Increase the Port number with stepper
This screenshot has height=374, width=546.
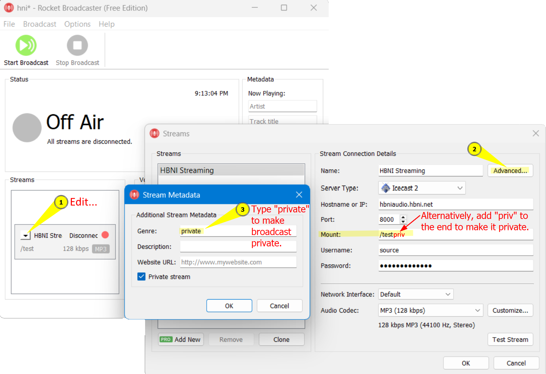click(x=403, y=217)
